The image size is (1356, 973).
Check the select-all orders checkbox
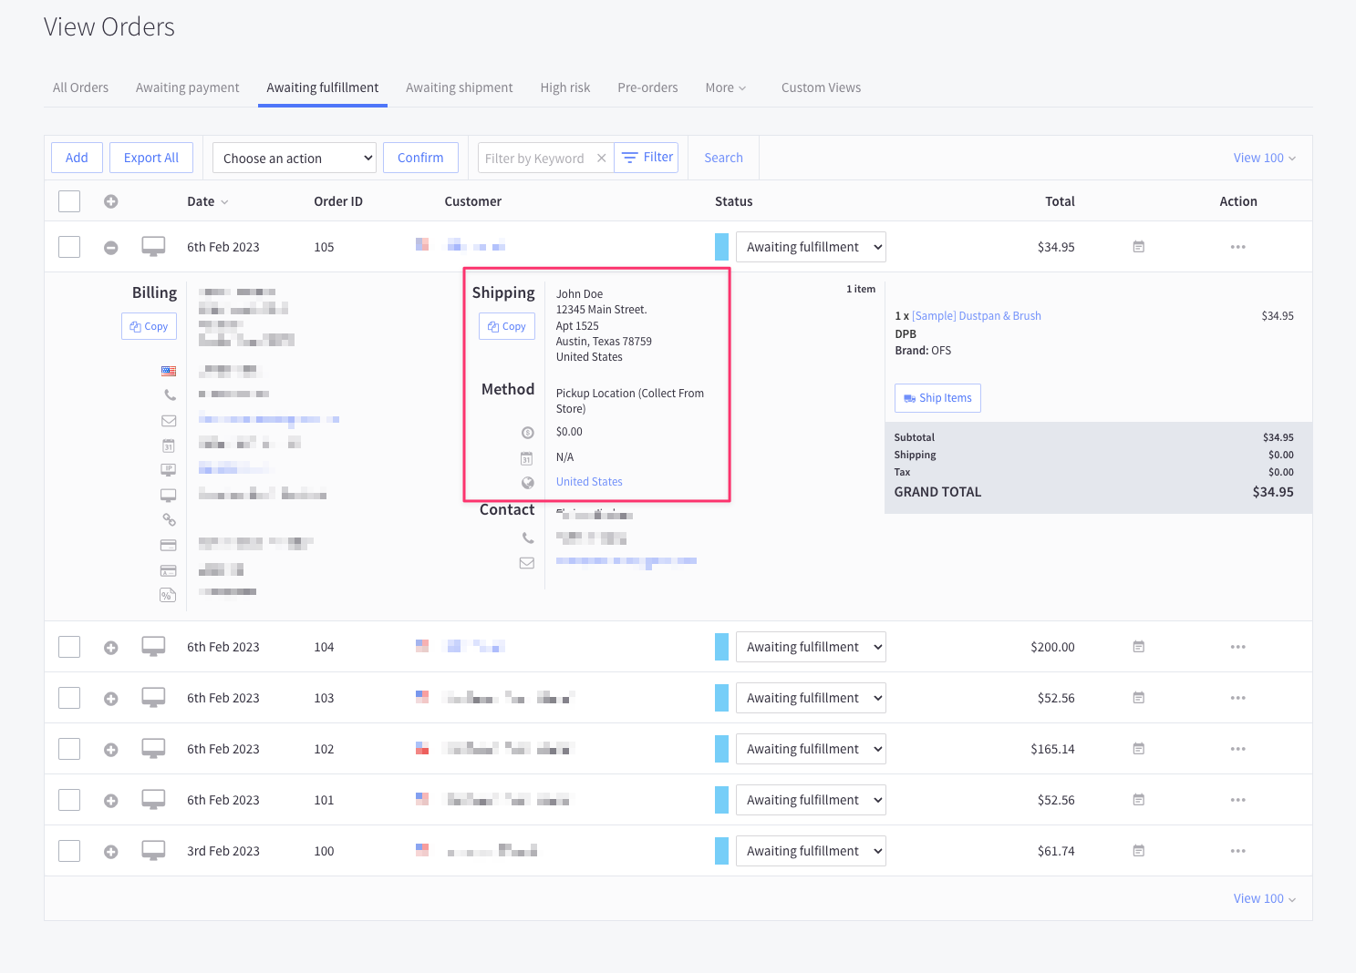(x=69, y=201)
